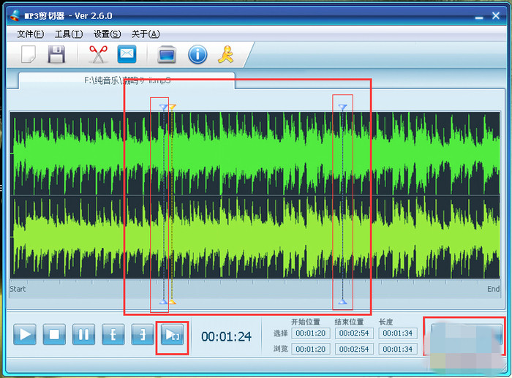This screenshot has height=378, width=512.
Task: Click the 选择 end position field 00:02:54
Action: [354, 333]
